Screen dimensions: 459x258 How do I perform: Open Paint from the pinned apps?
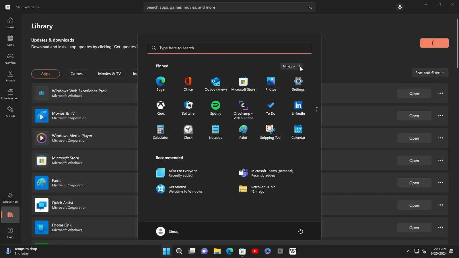[x=243, y=132]
